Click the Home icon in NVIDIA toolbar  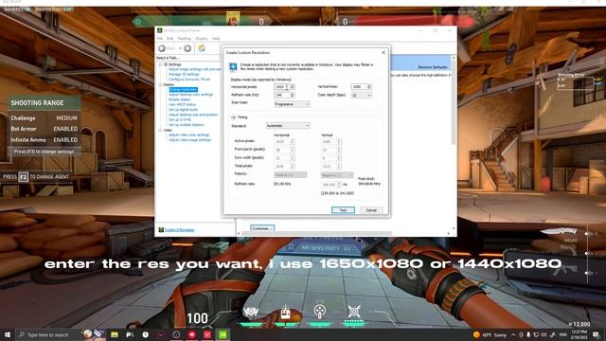[202, 48]
